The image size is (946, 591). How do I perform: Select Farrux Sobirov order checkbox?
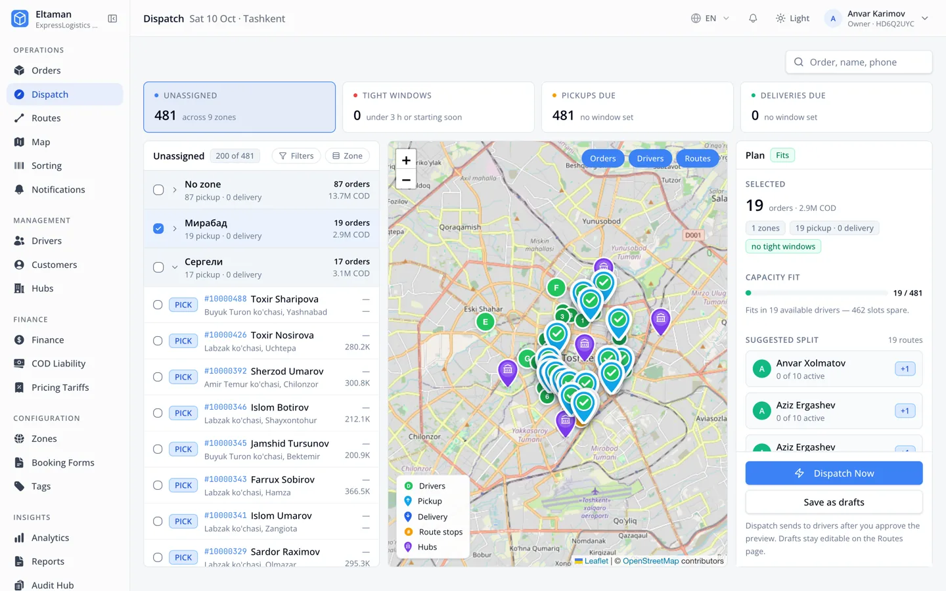tap(158, 485)
